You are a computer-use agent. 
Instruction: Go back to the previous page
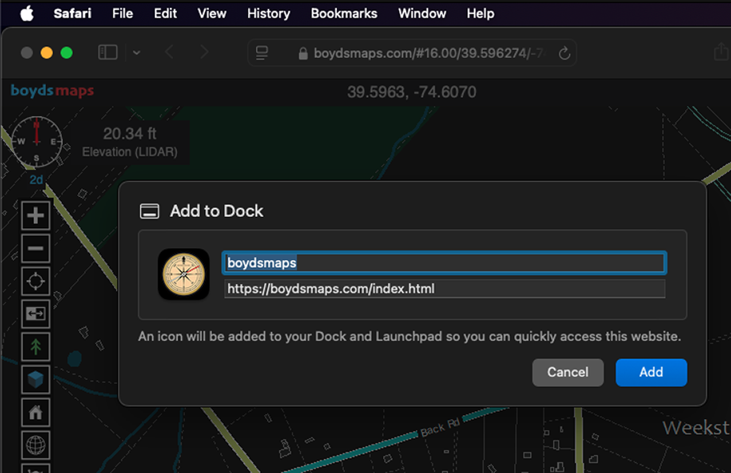point(169,52)
